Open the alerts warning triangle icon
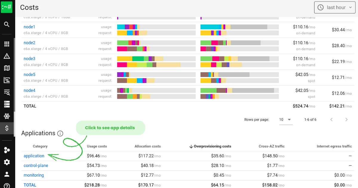Viewport: 358px width, 188px height. pyautogui.click(x=7, y=56)
